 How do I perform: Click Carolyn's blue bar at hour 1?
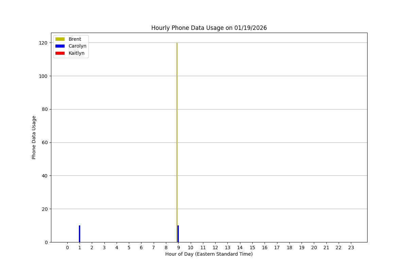(80, 234)
